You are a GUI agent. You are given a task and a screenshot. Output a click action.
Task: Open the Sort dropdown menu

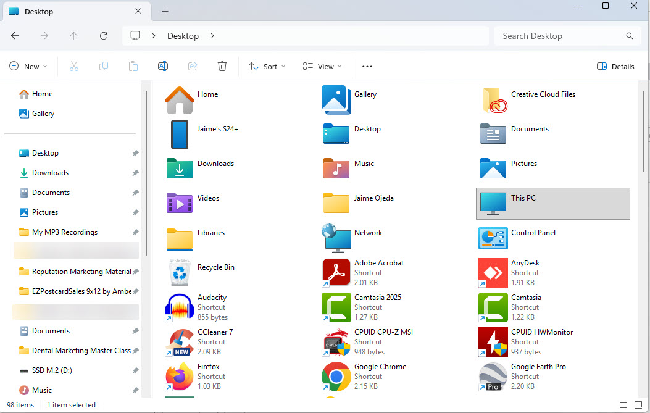click(x=267, y=66)
